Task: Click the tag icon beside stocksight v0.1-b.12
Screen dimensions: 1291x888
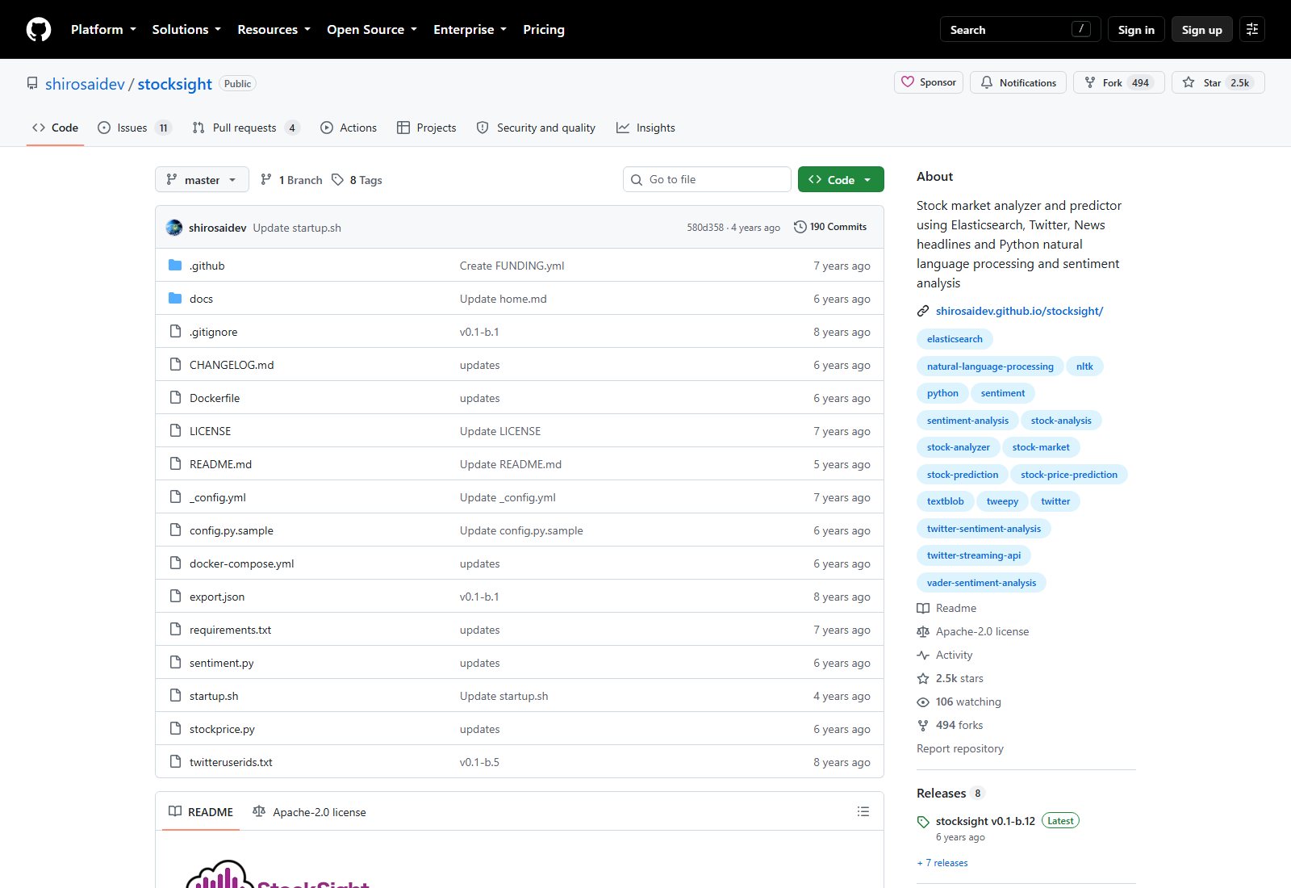Action: click(x=923, y=822)
